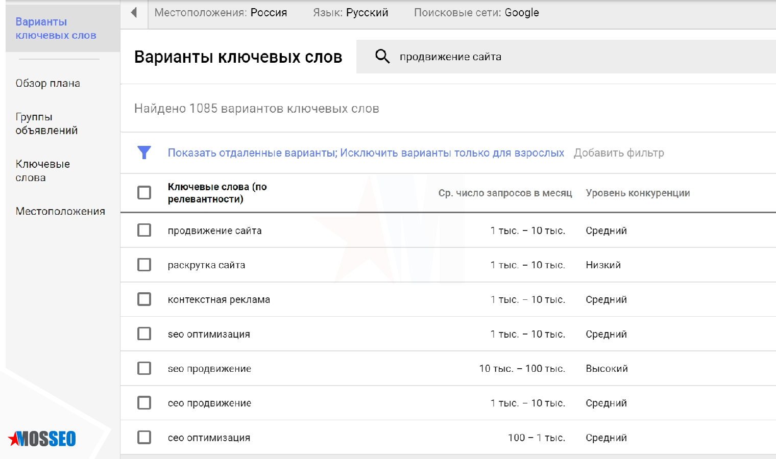
Task: Select the keyword search input field icon area
Action: 381,57
